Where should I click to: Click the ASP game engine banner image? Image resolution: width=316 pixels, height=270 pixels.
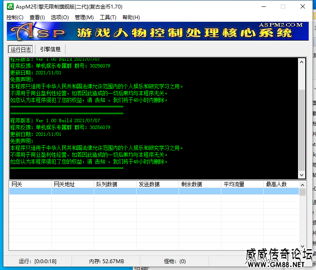pyautogui.click(x=158, y=31)
